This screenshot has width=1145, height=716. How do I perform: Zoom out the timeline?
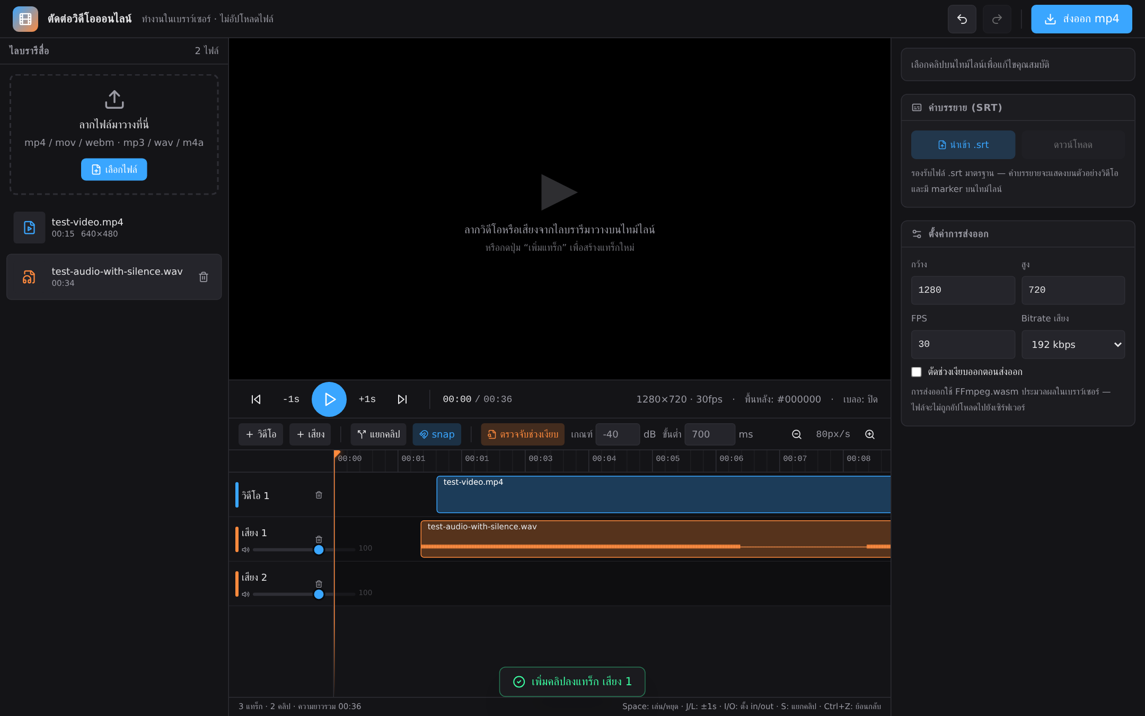click(x=796, y=434)
